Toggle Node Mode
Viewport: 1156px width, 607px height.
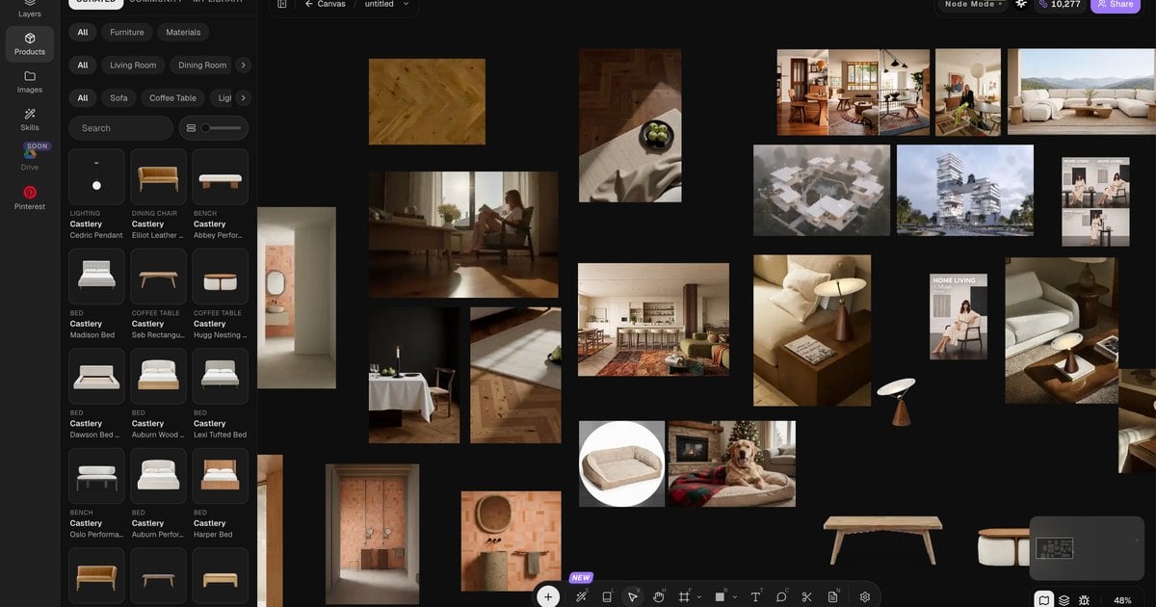tap(974, 4)
